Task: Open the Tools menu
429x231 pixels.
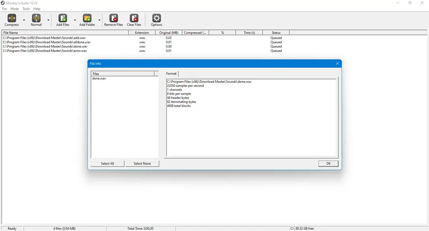Action: click(x=26, y=9)
